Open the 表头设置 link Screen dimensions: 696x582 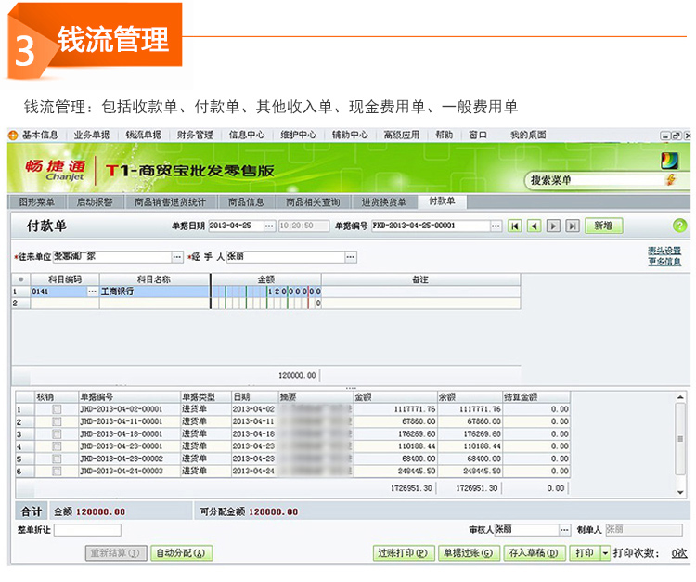click(664, 251)
